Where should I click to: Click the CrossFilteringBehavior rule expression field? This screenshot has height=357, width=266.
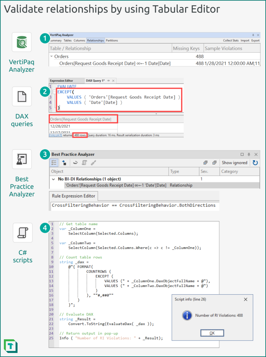[x=134, y=205]
